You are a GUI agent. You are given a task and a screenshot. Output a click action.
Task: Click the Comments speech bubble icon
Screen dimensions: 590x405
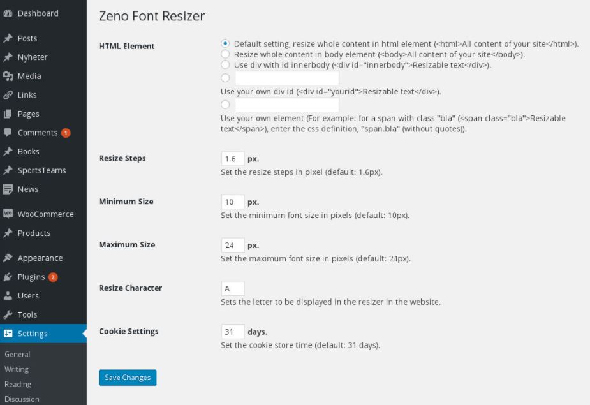(8, 133)
